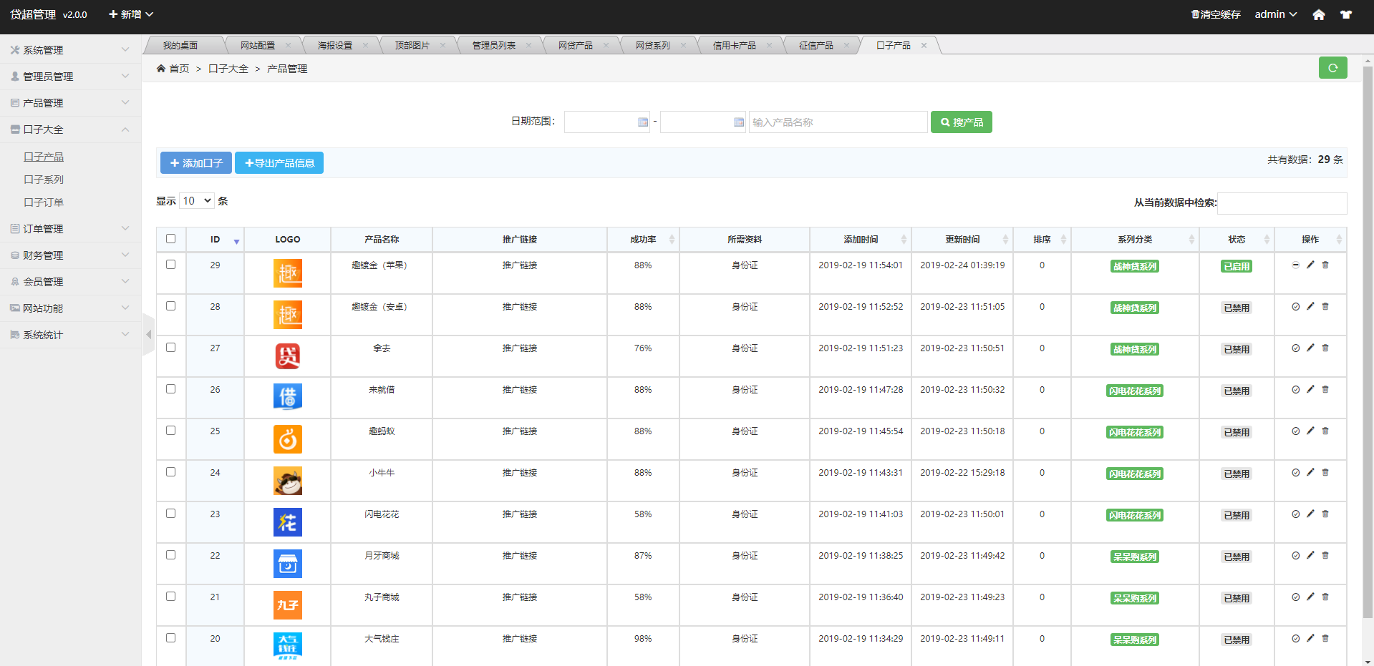1374x666 pixels.
Task: Expand 订单管理 sidebar section
Action: [x=70, y=229]
